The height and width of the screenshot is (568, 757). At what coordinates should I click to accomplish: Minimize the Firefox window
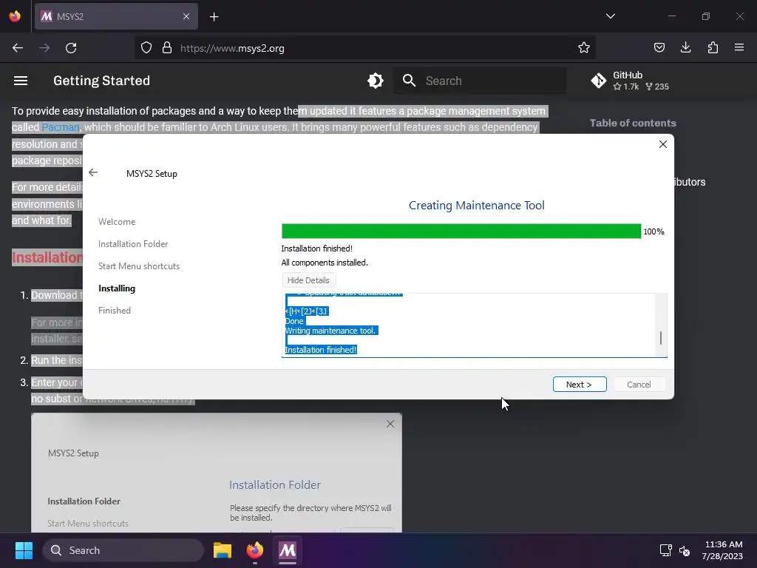(671, 16)
